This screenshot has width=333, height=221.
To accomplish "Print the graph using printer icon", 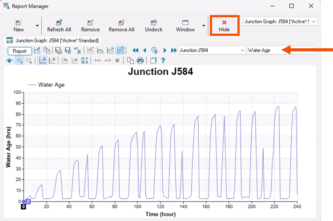I will click(140, 60).
